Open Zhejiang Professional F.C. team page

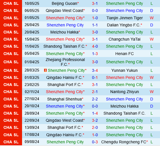pos(65,62)
